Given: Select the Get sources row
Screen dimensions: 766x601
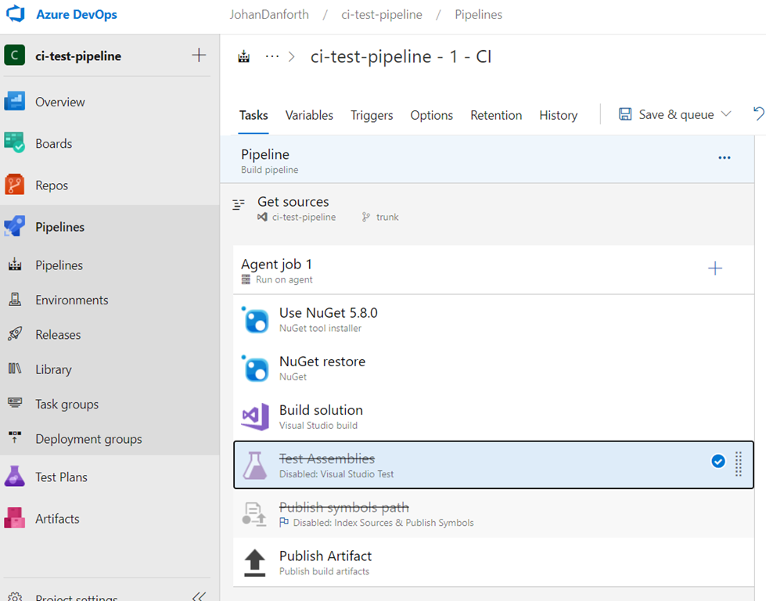Looking at the screenshot, I should point(487,209).
